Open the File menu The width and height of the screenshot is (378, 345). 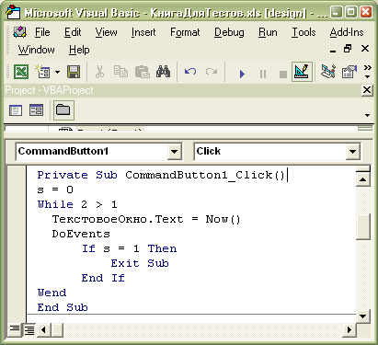click(42, 32)
